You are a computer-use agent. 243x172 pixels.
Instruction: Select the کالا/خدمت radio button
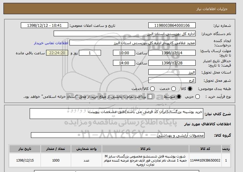[152, 89]
